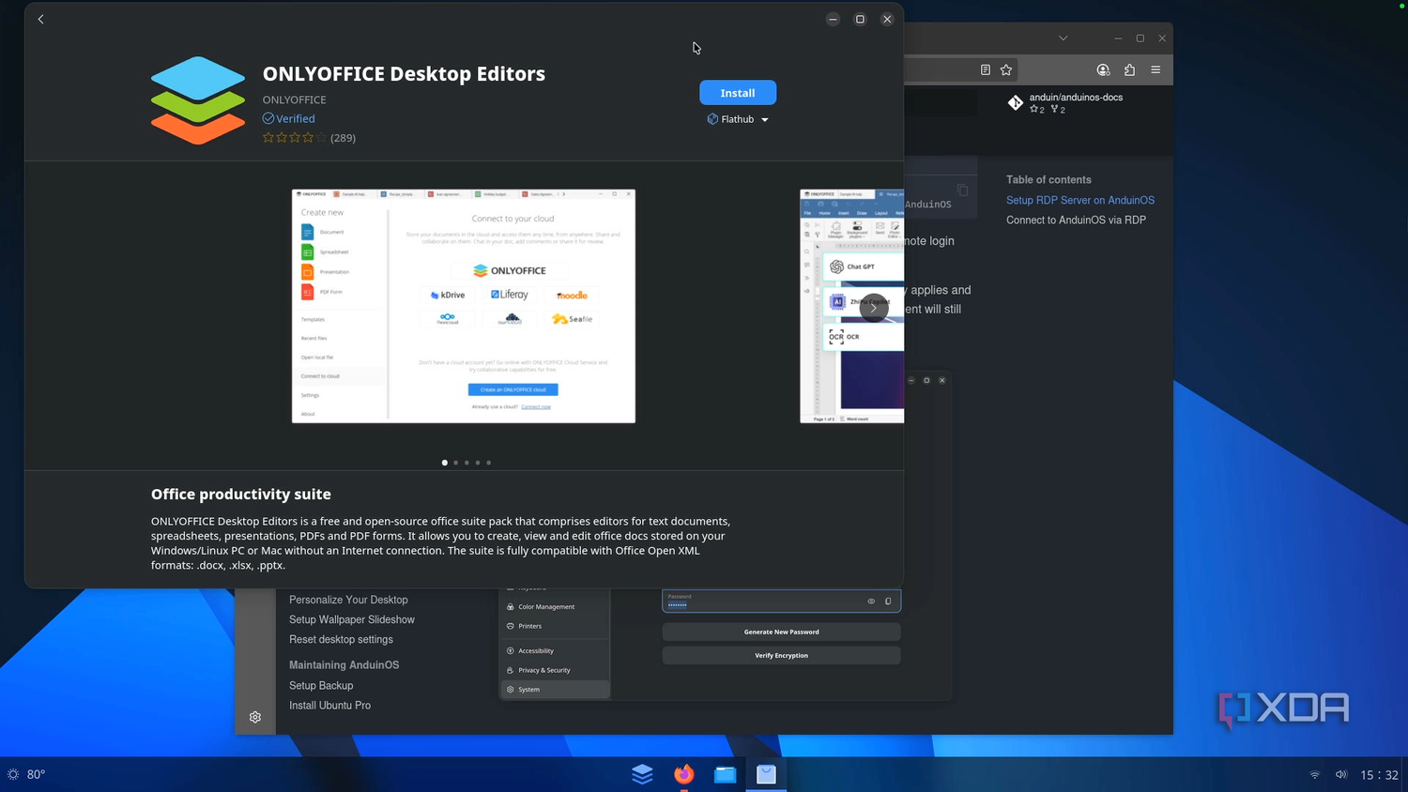The height and width of the screenshot is (792, 1408).
Task: Select Privacy & Security in the settings sidebar
Action: (555, 670)
